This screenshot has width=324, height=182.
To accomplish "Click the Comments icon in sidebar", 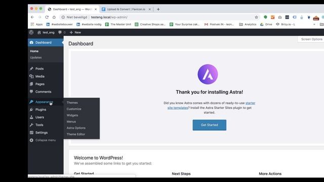I will (x=31, y=92).
